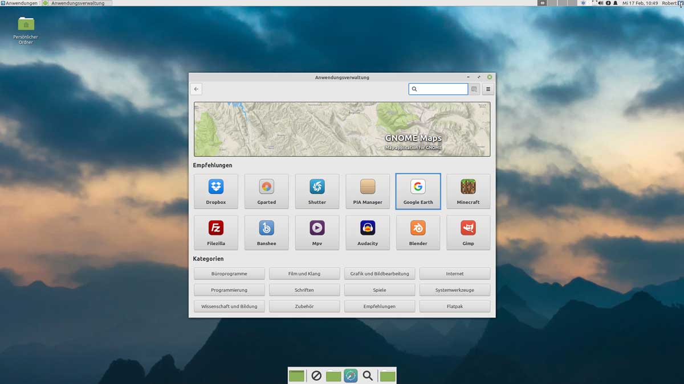Browse the Internet category
Screen dimensions: 684x384
(x=455, y=274)
